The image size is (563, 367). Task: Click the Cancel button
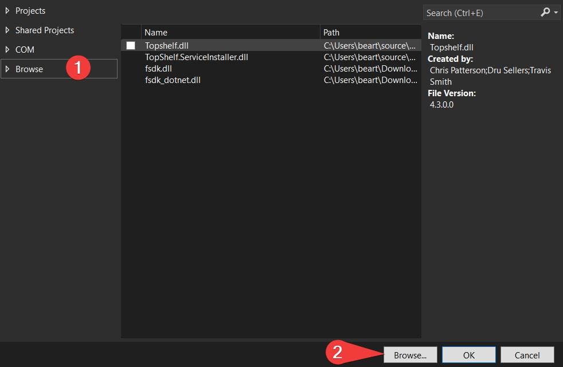[x=527, y=355]
